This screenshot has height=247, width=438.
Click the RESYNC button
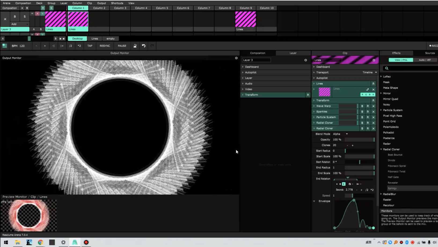[x=105, y=46]
